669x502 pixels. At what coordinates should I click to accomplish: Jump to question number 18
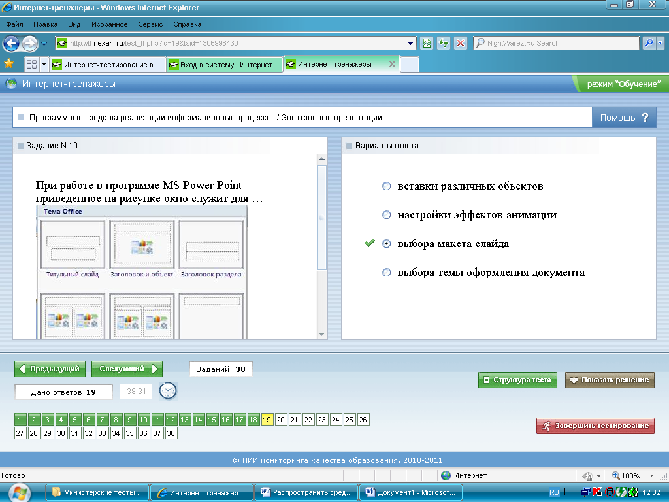[x=253, y=420]
